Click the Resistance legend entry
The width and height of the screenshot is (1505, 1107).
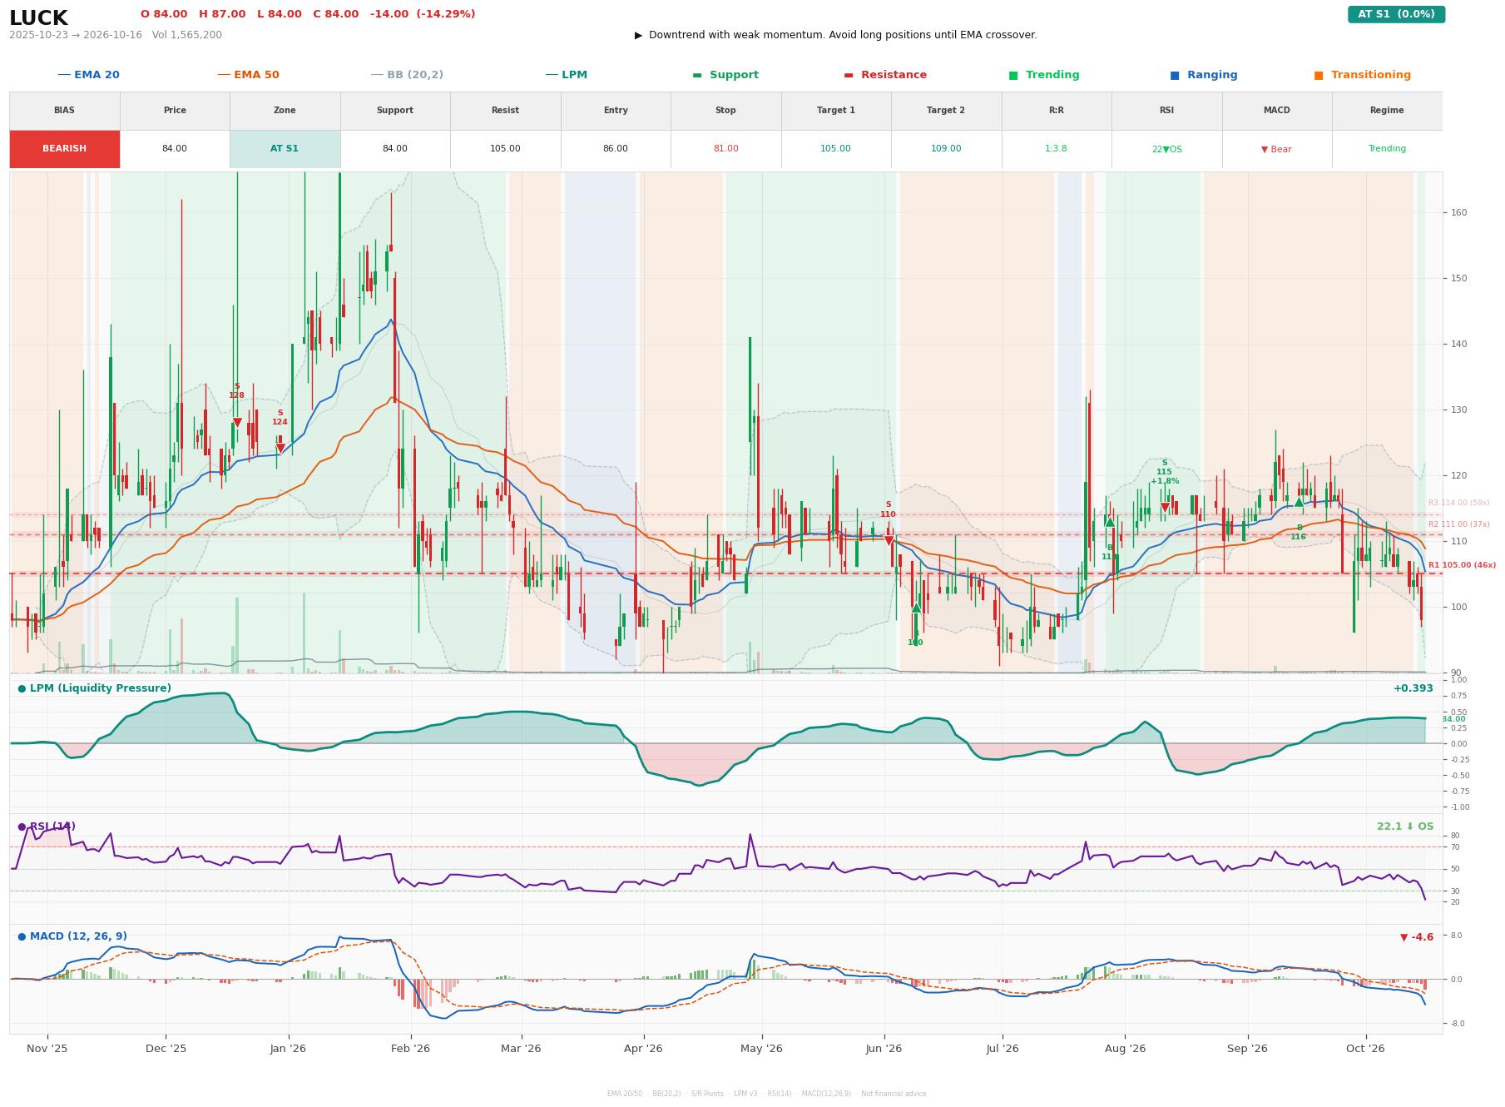point(885,75)
